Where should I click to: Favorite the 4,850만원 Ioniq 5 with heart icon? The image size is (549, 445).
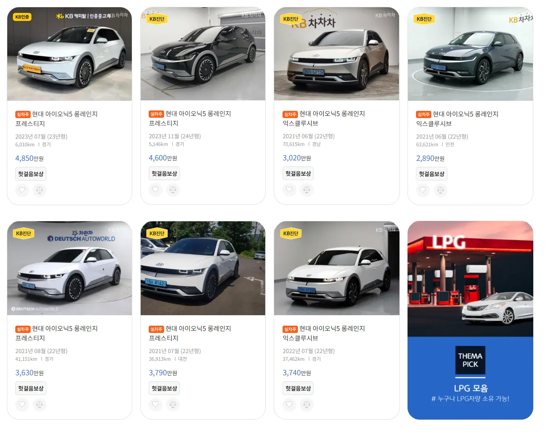point(22,190)
